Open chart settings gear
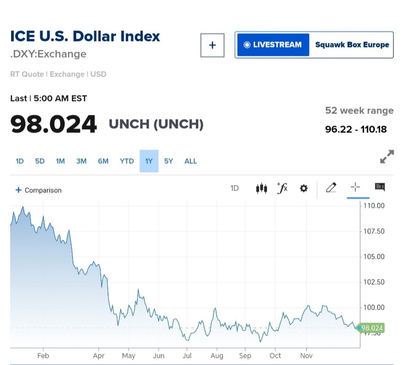The height and width of the screenshot is (365, 409). click(x=304, y=188)
